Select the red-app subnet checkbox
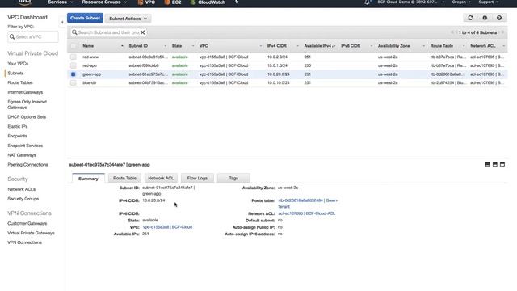The height and width of the screenshot is (291, 517). pyautogui.click(x=74, y=65)
